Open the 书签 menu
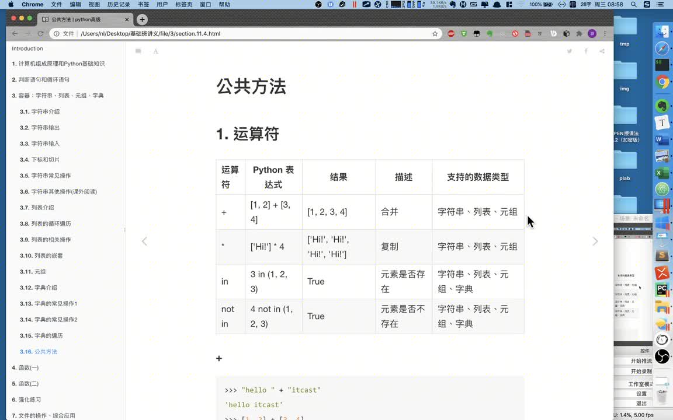673x420 pixels. (x=144, y=4)
